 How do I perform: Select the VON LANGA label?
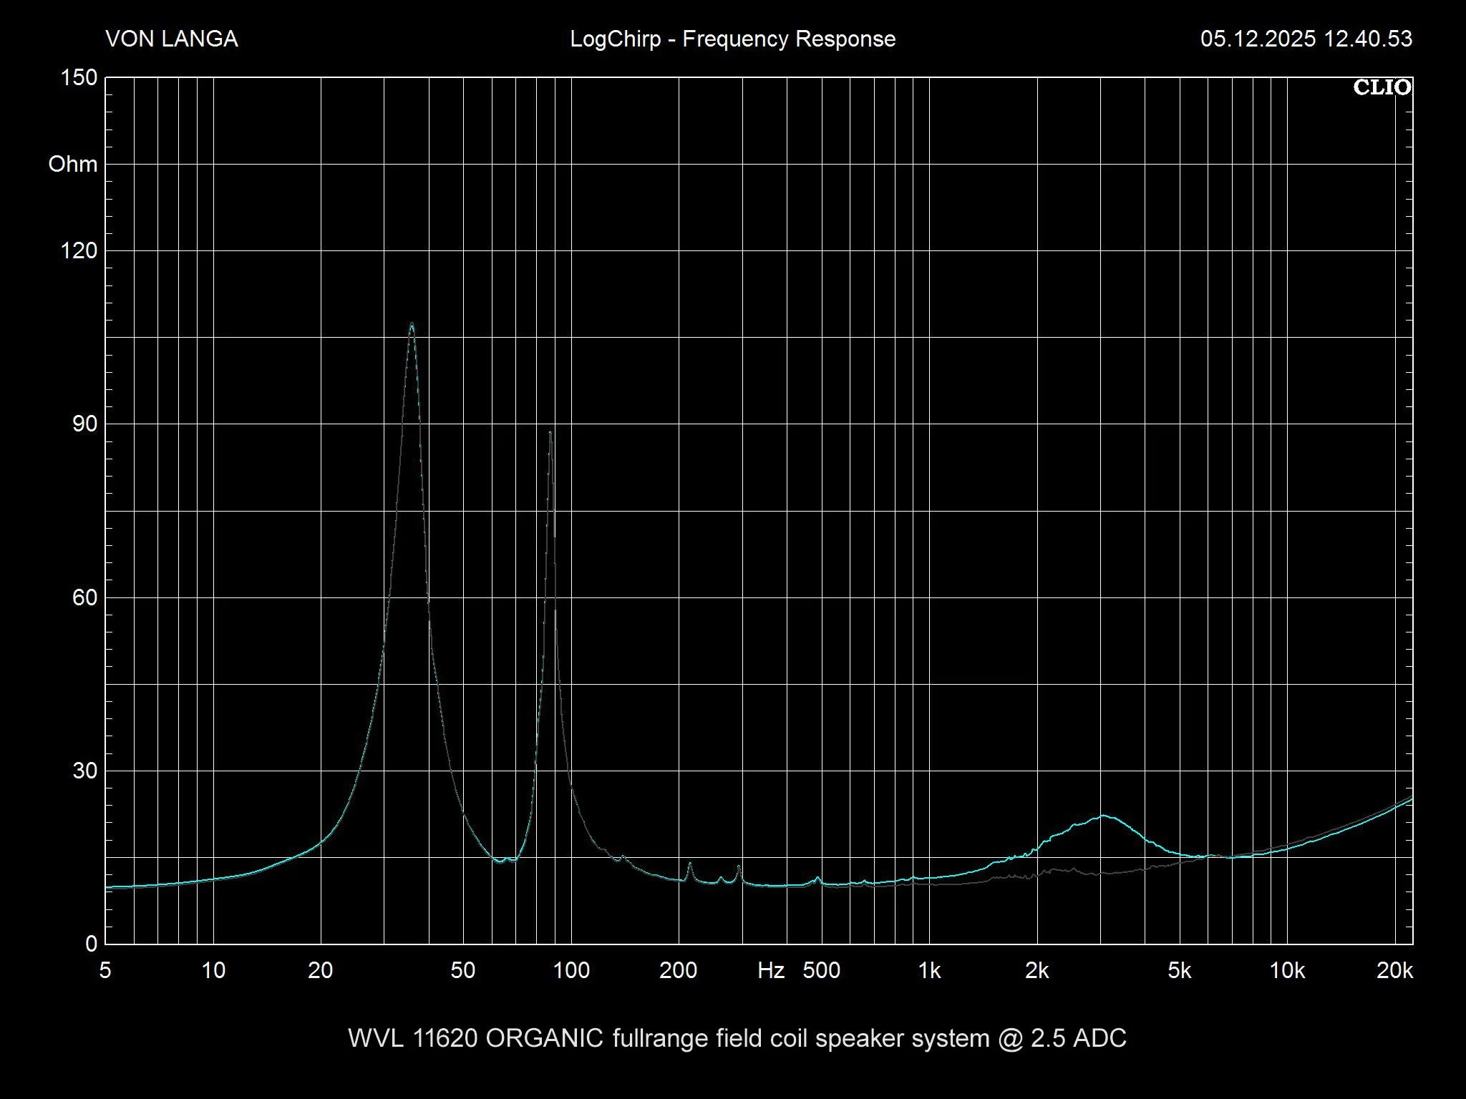coord(172,39)
